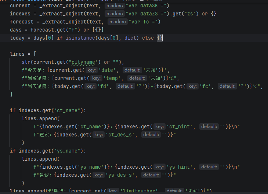
Task: Click the 'ys_hint' key string
Action: pos(180,167)
